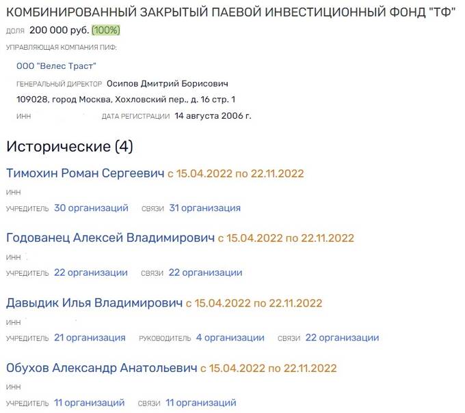View Давыдик's 4 organizations as director
Image resolution: width=465 pixels, height=413 pixels.
(x=230, y=338)
